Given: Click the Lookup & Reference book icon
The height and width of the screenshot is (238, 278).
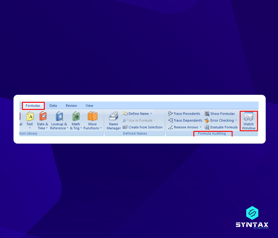Looking at the screenshot, I should click(60, 116).
